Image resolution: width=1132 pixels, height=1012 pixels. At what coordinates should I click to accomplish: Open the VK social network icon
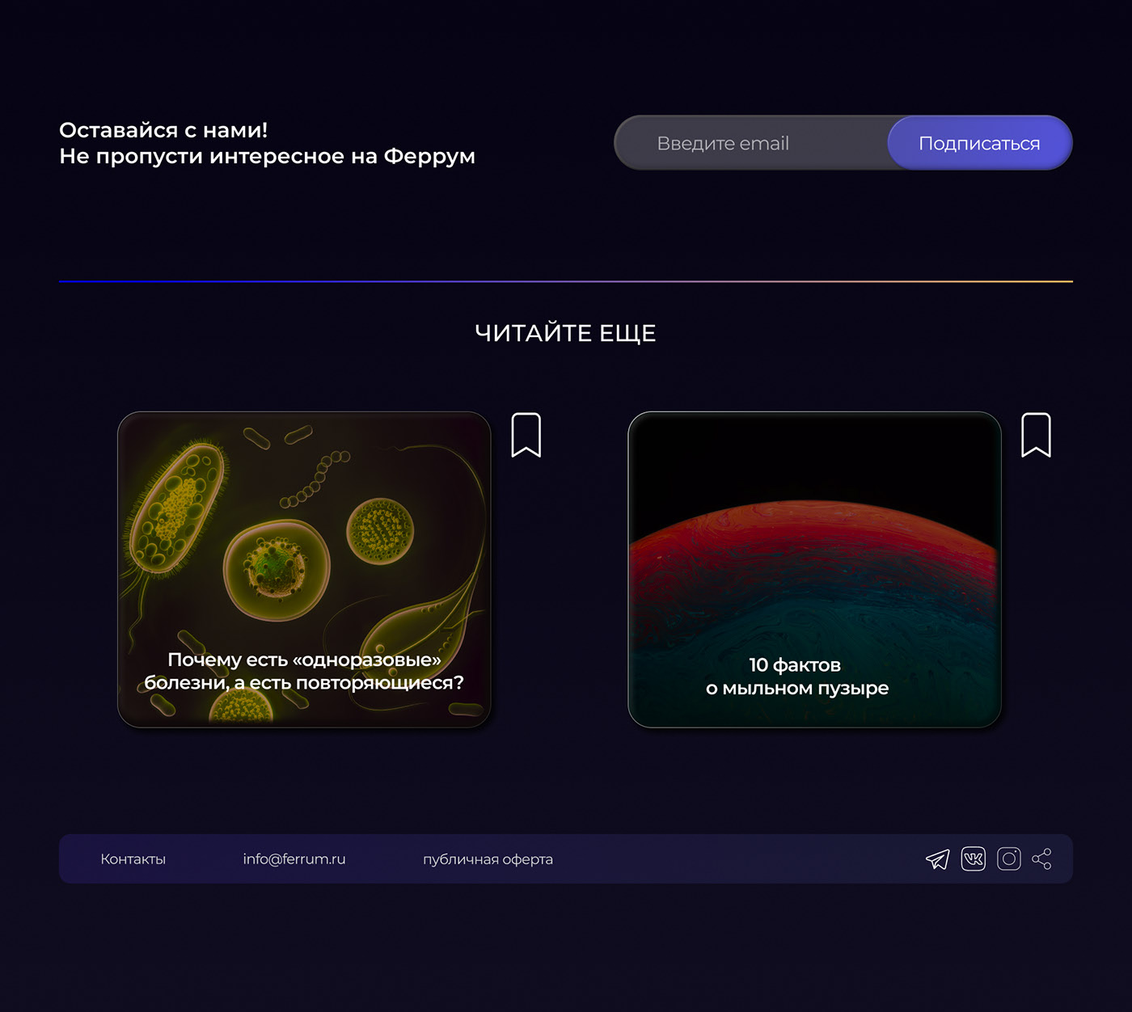pos(973,858)
